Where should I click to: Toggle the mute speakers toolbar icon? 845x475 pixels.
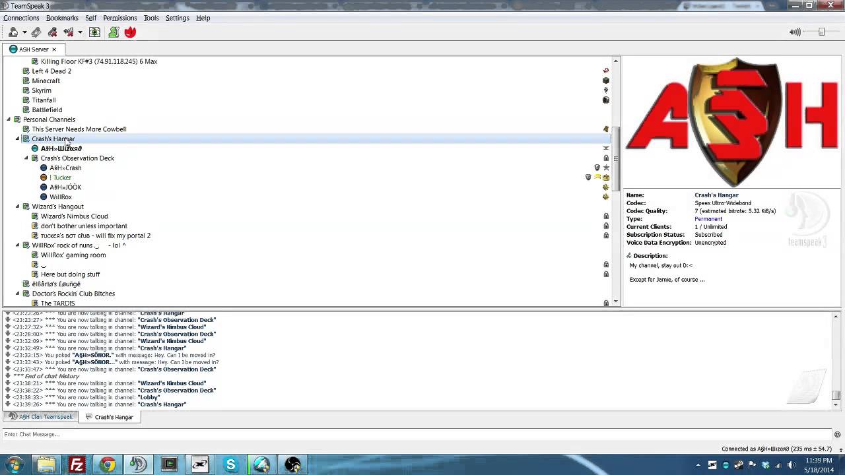click(68, 32)
